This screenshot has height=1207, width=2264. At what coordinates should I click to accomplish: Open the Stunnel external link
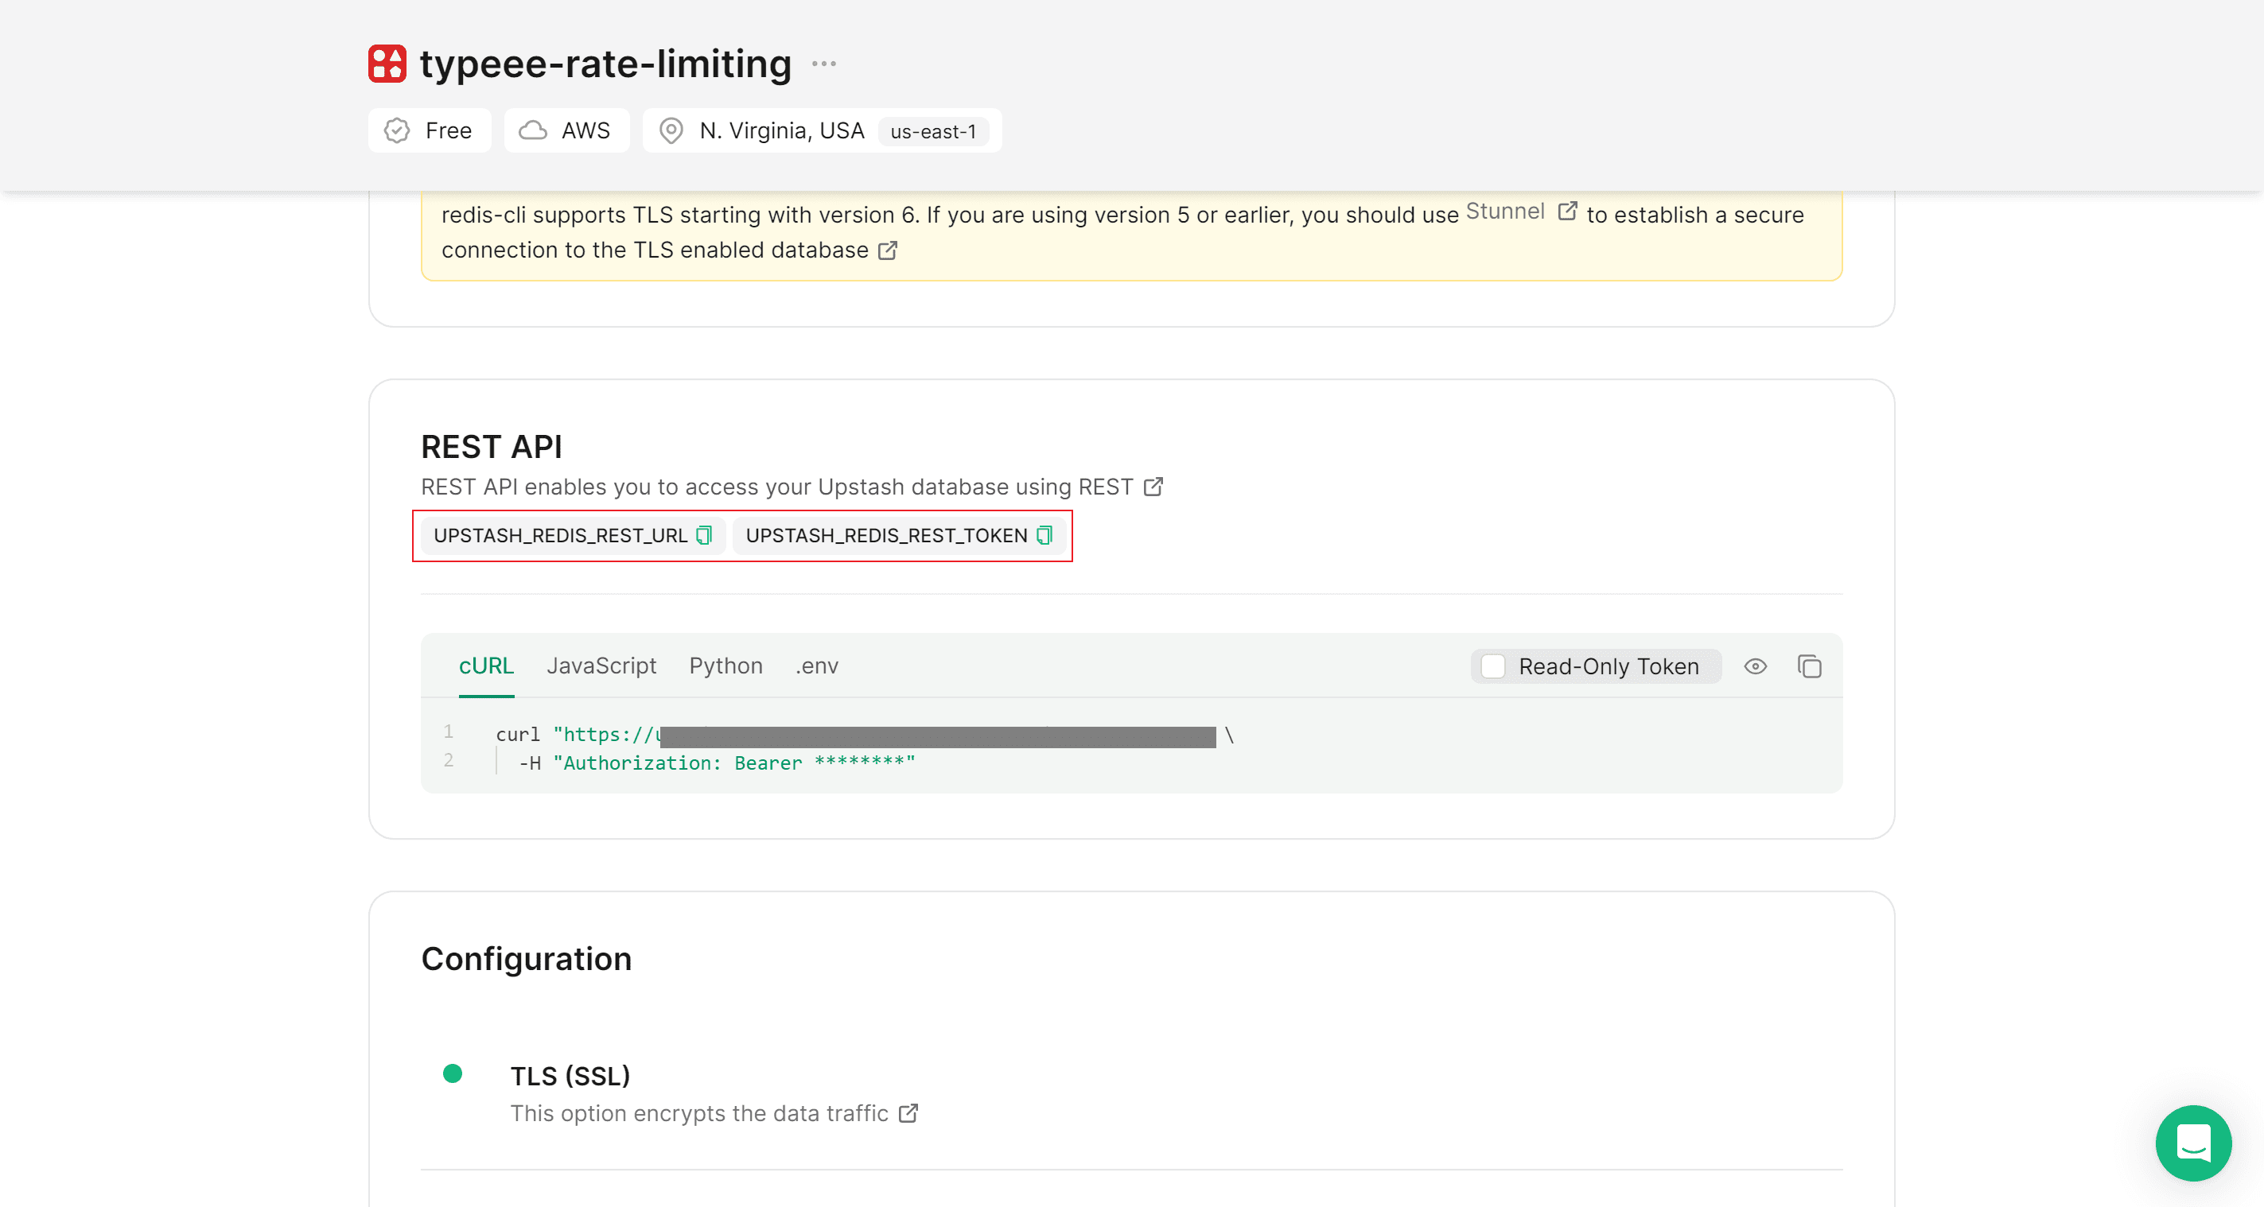[x=1504, y=211]
